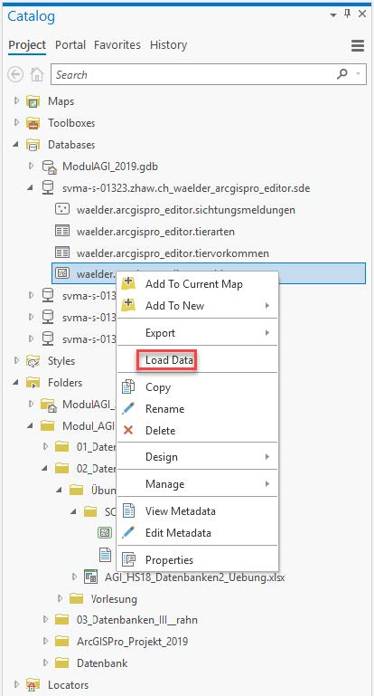Click the tierarten table icon
The width and height of the screenshot is (374, 696).
(62, 232)
